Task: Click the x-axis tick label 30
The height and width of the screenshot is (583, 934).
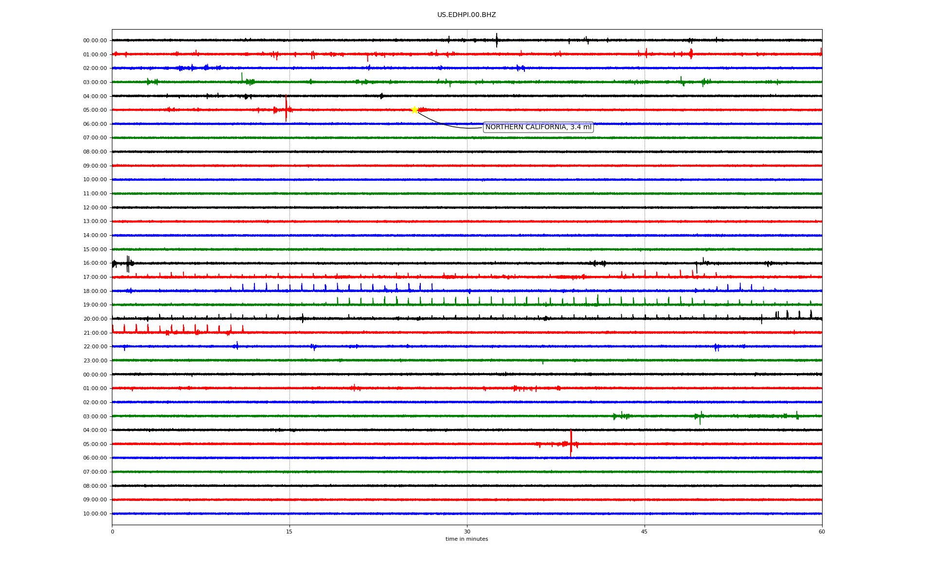Action: tap(467, 532)
